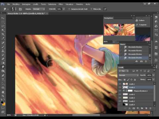Delete current state in Storia panel
Image resolution: width=159 pixels, height=119 pixels.
pyautogui.click(x=146, y=61)
